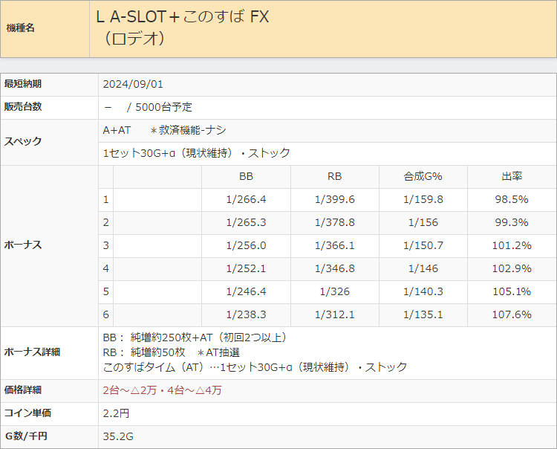Select BB value 1/246.4
Viewport: 557px width, 449px height.
[246, 291]
